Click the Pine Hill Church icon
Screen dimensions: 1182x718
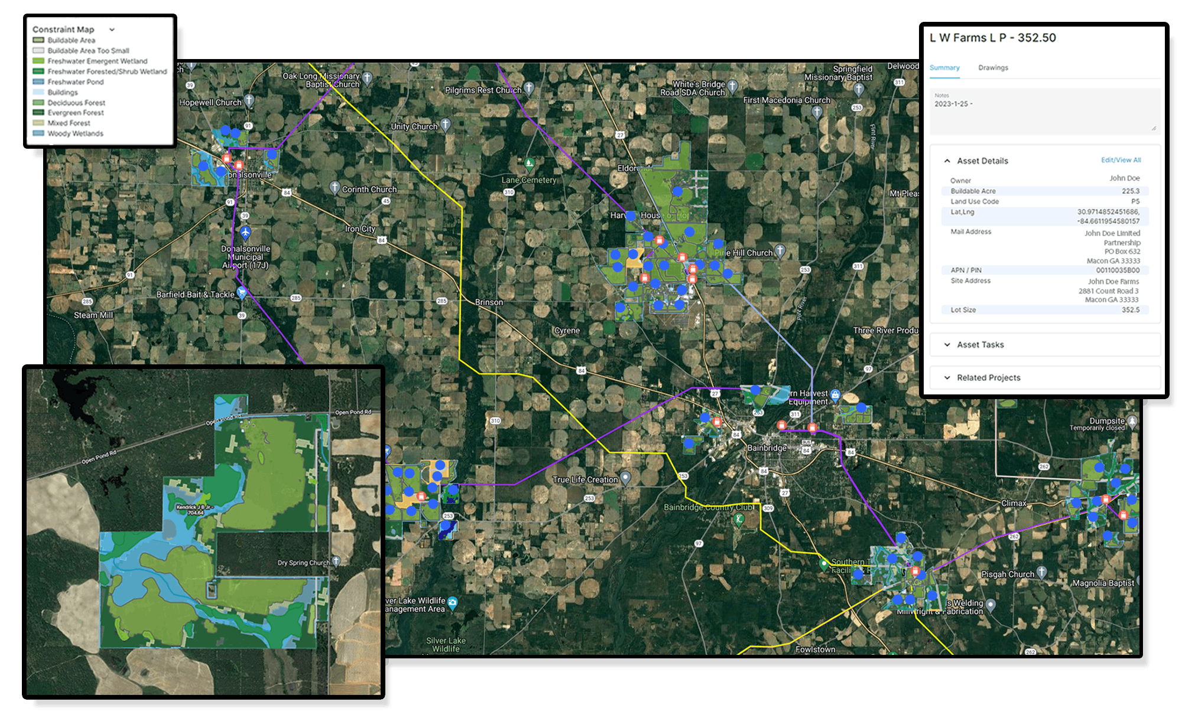pos(780,251)
